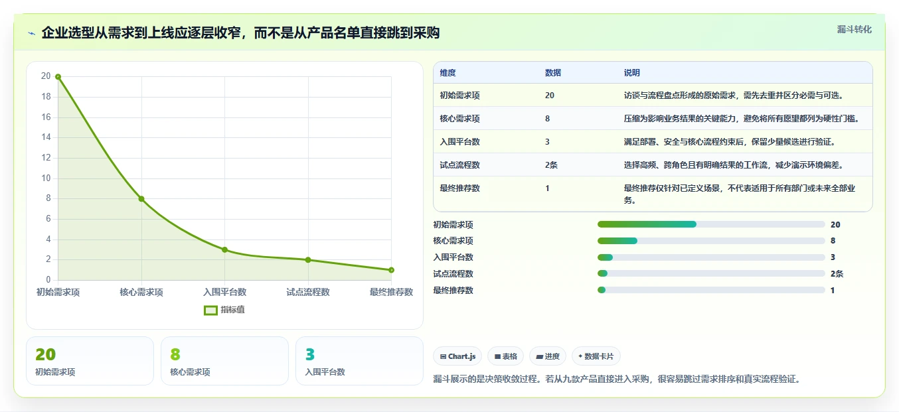Open the summary card showing 8 核心需求项
The width and height of the screenshot is (899, 412).
(224, 361)
